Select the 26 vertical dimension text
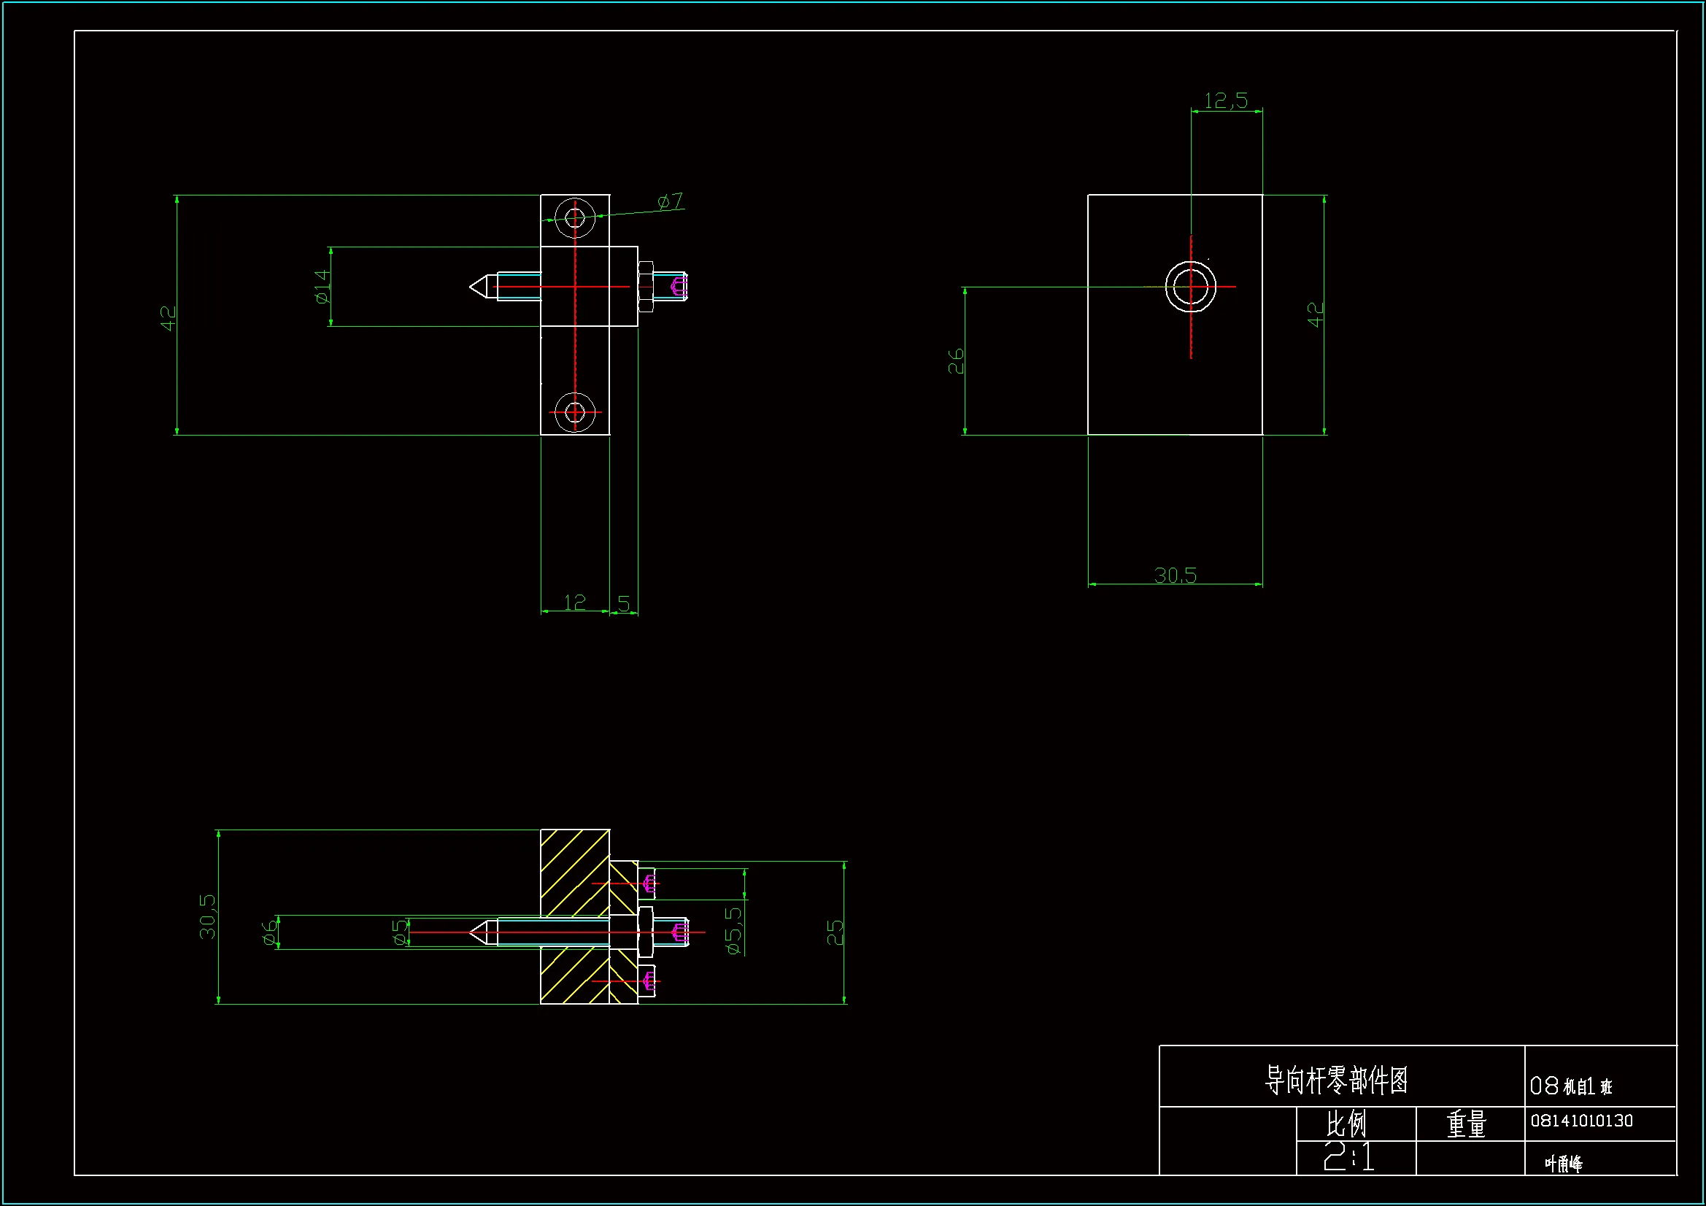 956,361
